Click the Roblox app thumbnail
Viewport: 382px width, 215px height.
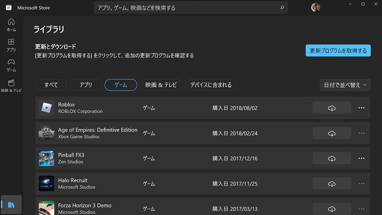click(x=46, y=108)
